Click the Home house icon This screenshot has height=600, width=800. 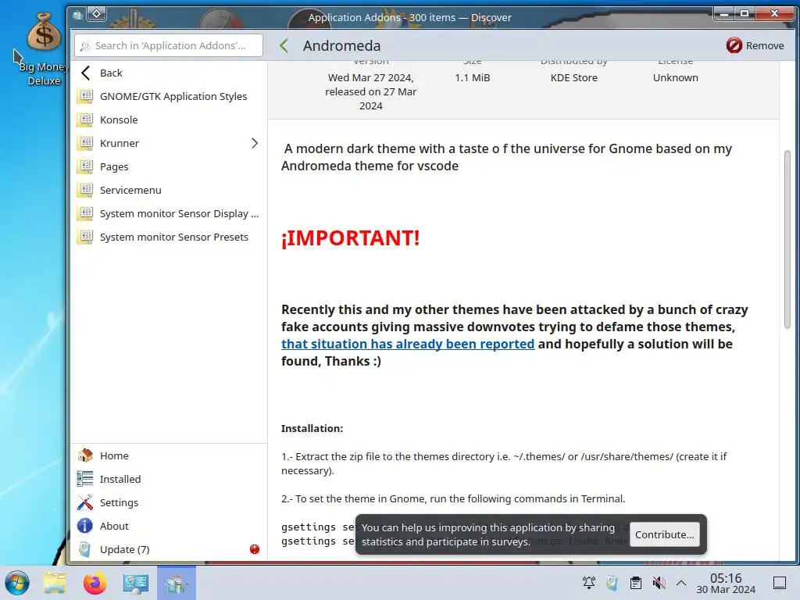pos(85,455)
